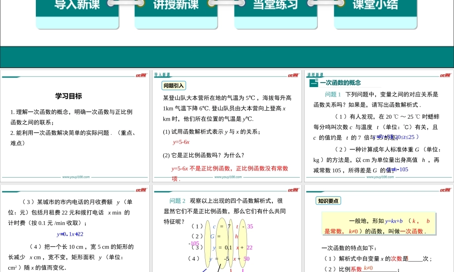The width and height of the screenshot is (454, 272).
Task: Click the 优翼 logo on 学习目标 slide
Action: point(141,76)
